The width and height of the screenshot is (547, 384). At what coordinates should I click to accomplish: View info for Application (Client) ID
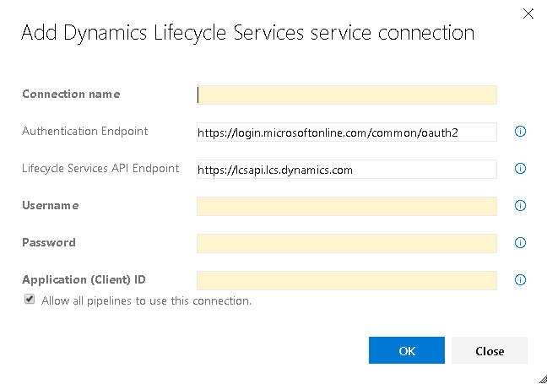[520, 279]
